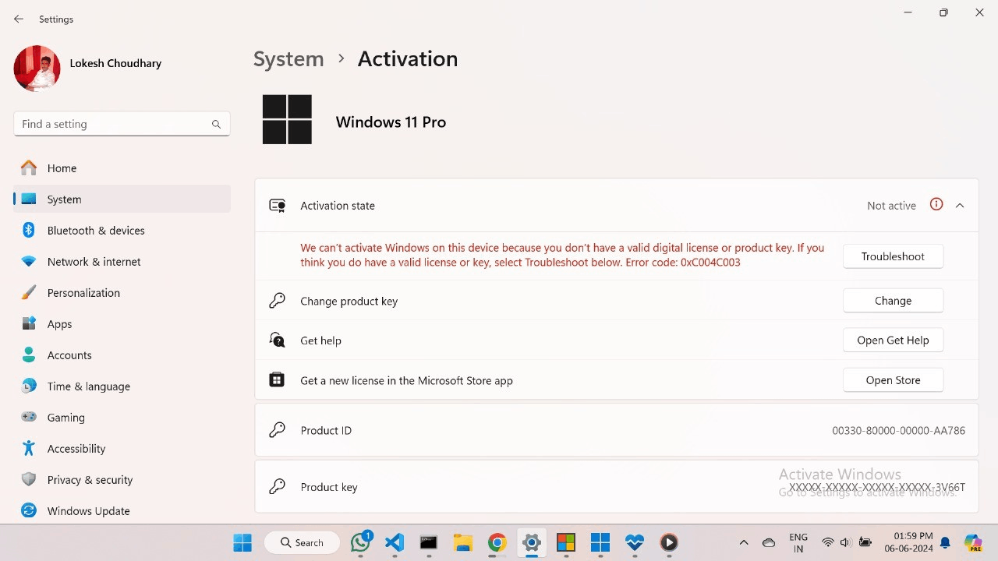Click the Troubleshoot button

coord(893,256)
